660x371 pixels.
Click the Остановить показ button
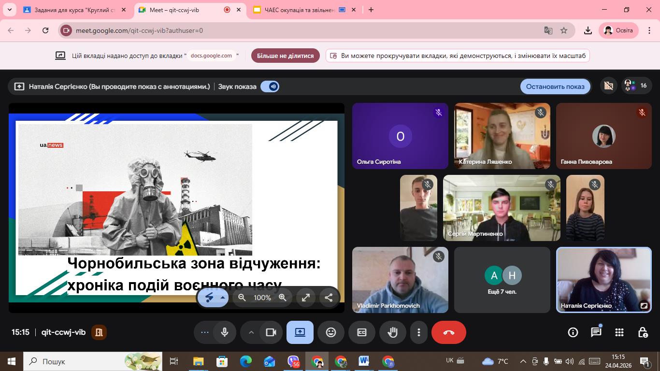coord(555,86)
